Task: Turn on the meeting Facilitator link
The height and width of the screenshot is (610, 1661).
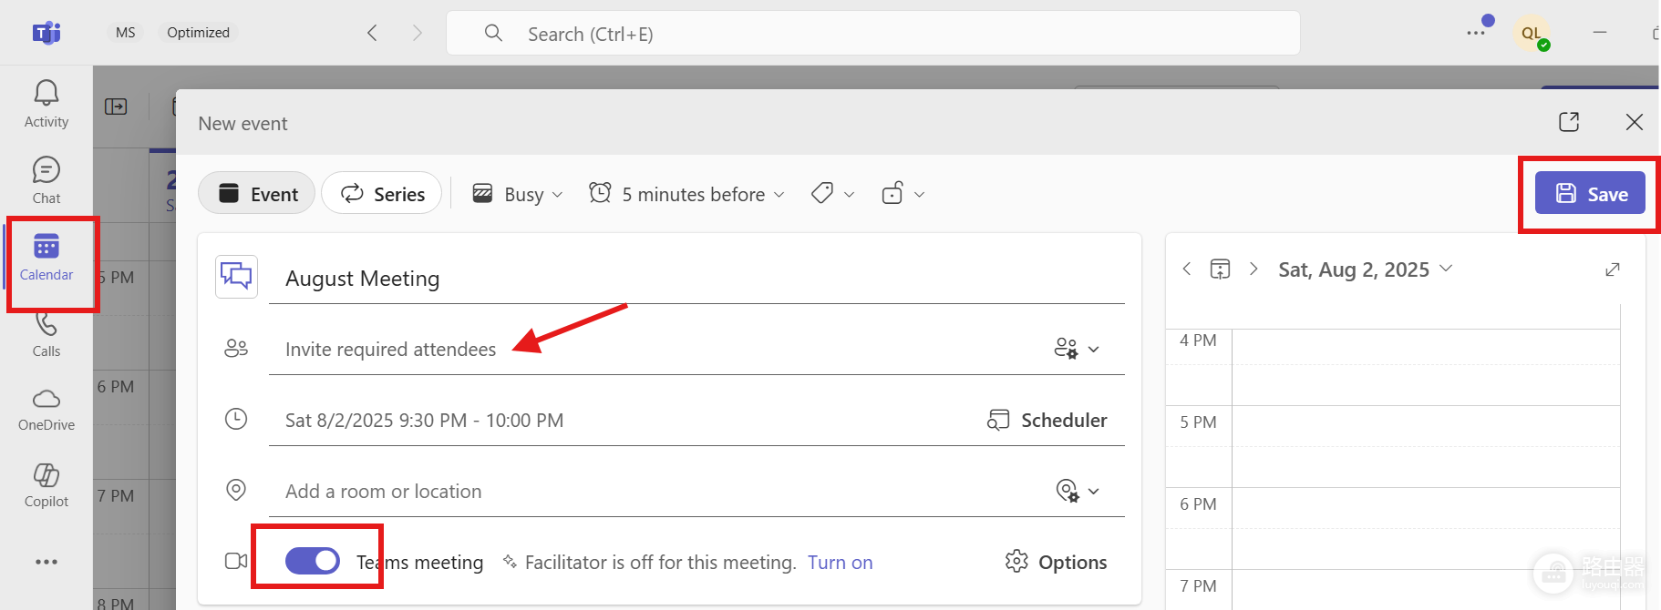Action: [841, 563]
